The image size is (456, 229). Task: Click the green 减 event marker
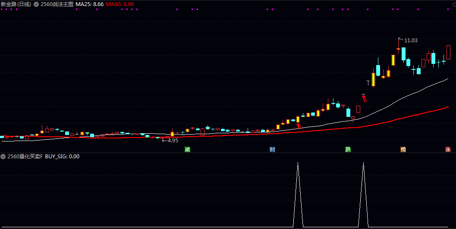[x=188, y=149]
